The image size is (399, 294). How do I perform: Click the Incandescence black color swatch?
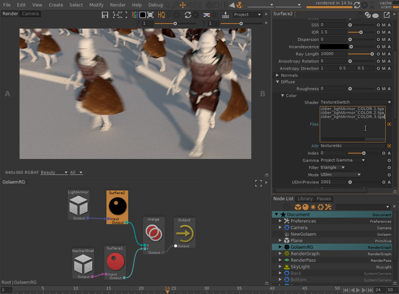click(334, 47)
